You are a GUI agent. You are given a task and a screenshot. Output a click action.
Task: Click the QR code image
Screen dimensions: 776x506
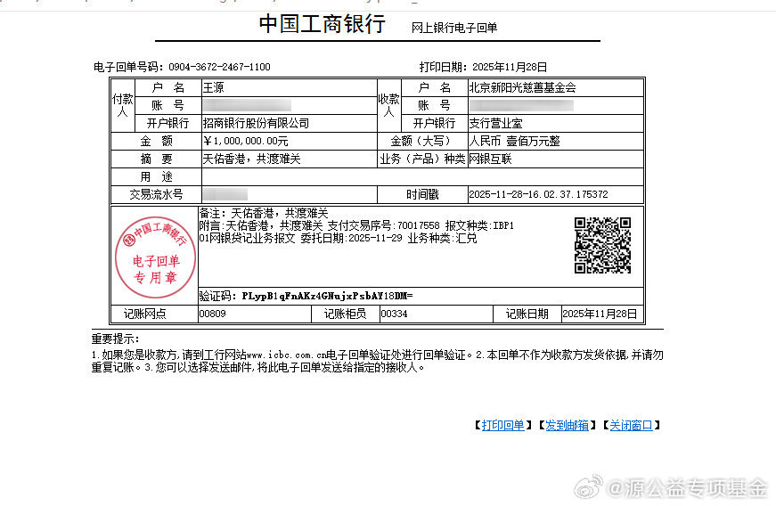pos(602,245)
